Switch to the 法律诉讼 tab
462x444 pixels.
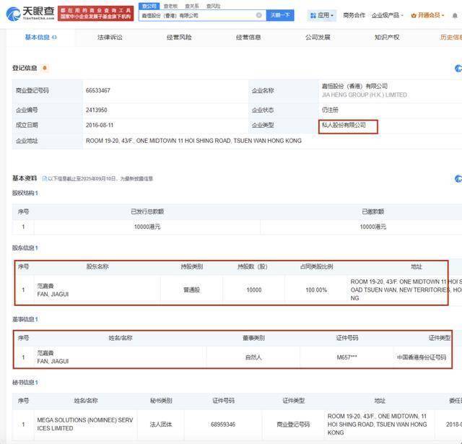pos(110,38)
